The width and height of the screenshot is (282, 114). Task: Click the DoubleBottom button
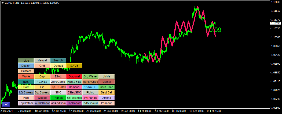click(42, 103)
